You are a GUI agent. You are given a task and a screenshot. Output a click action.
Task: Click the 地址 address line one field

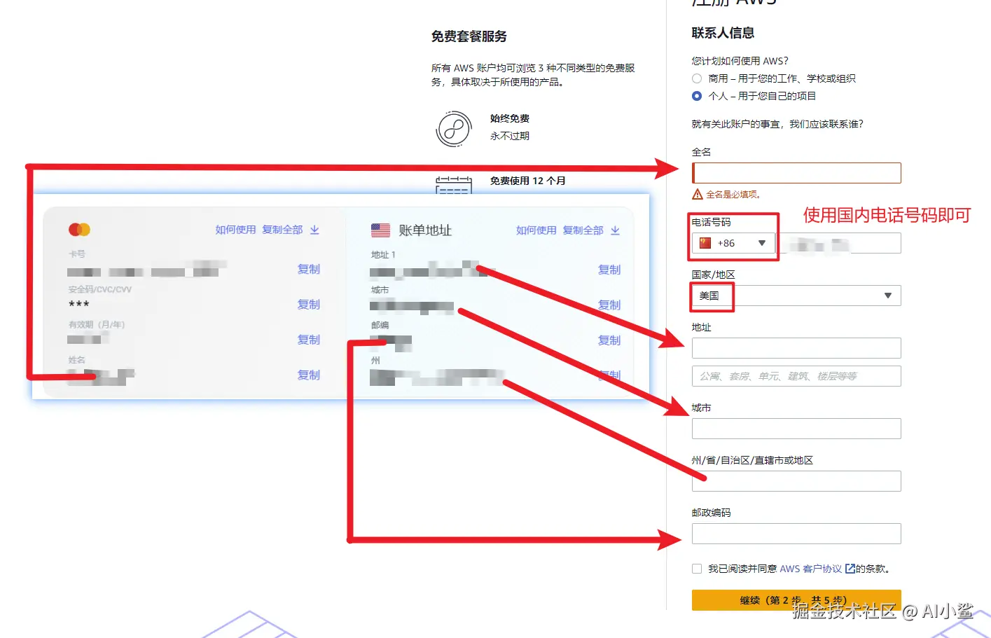pyautogui.click(x=796, y=348)
